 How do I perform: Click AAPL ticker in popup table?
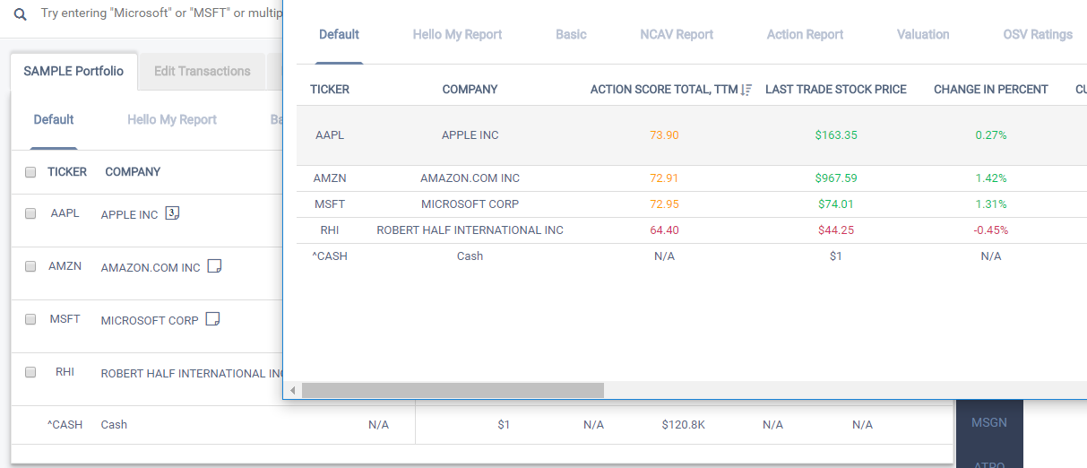pos(330,135)
